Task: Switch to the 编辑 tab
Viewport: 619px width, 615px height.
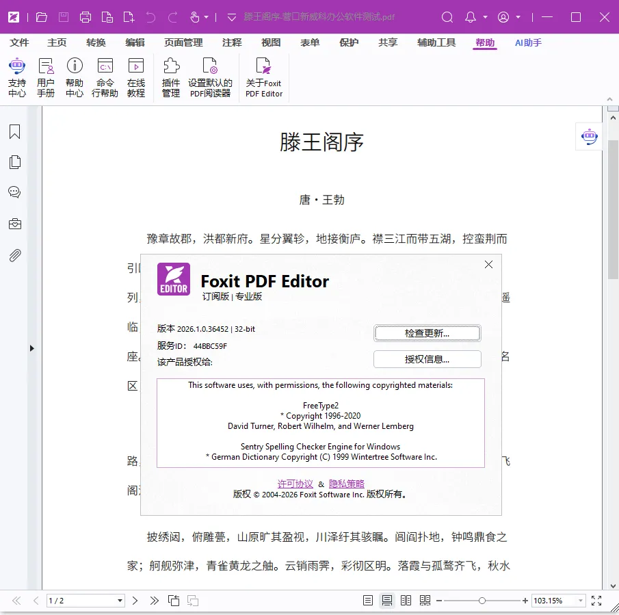Action: click(135, 42)
